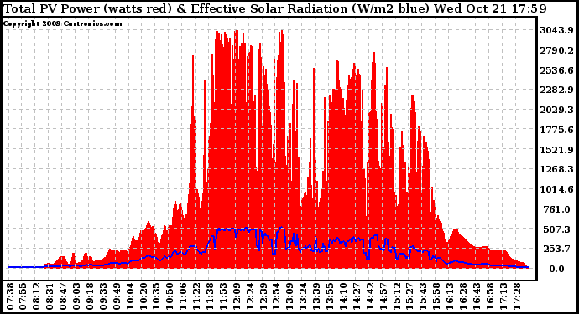579x314 pixels.
Task: Click the 16:43 time label
Action: click(x=476, y=296)
